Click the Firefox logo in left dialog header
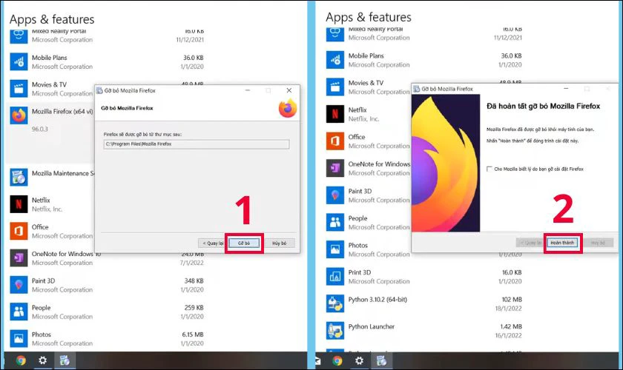Screen dimensions: 623x370 pyautogui.click(x=288, y=108)
